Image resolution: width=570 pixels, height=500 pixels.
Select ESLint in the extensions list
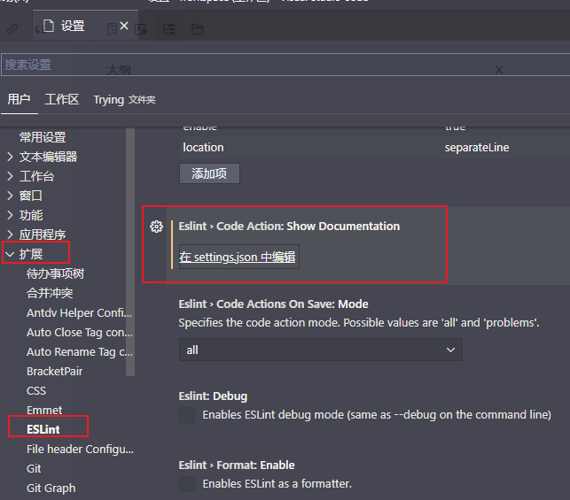pos(43,429)
